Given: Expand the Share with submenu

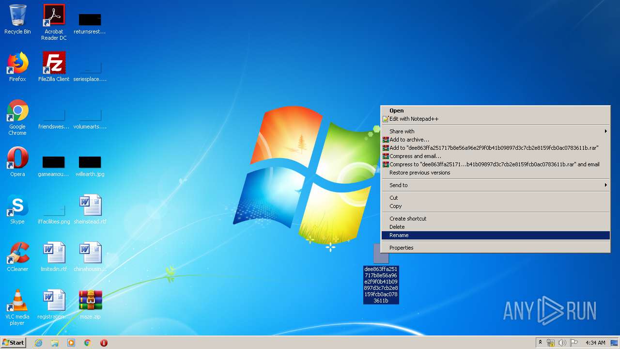Looking at the screenshot, I should tap(496, 131).
